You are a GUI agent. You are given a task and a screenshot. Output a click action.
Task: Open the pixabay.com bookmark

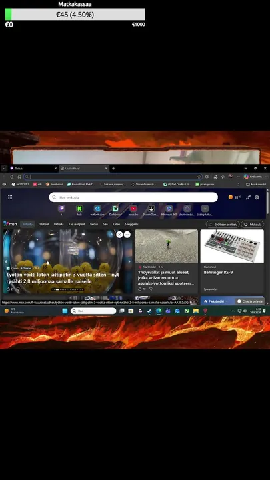205,184
